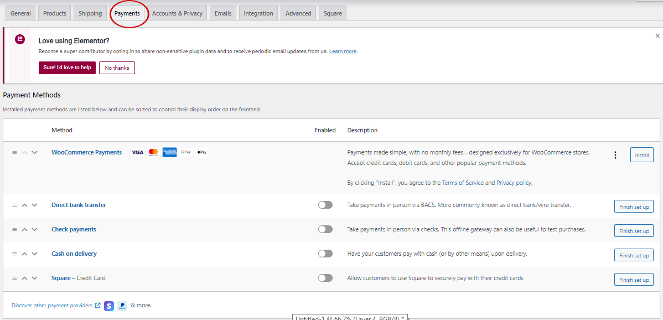The height and width of the screenshot is (320, 663).
Task: Click the Apple Pay icon
Action: point(201,152)
